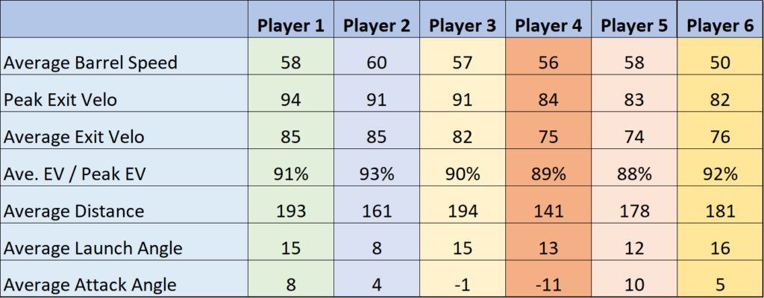This screenshot has height=298, width=764.
Task: Select Player 6's Average Barrel Speed value 50
Action: tap(719, 63)
